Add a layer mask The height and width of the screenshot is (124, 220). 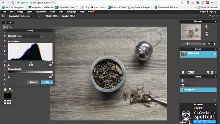click(189, 72)
